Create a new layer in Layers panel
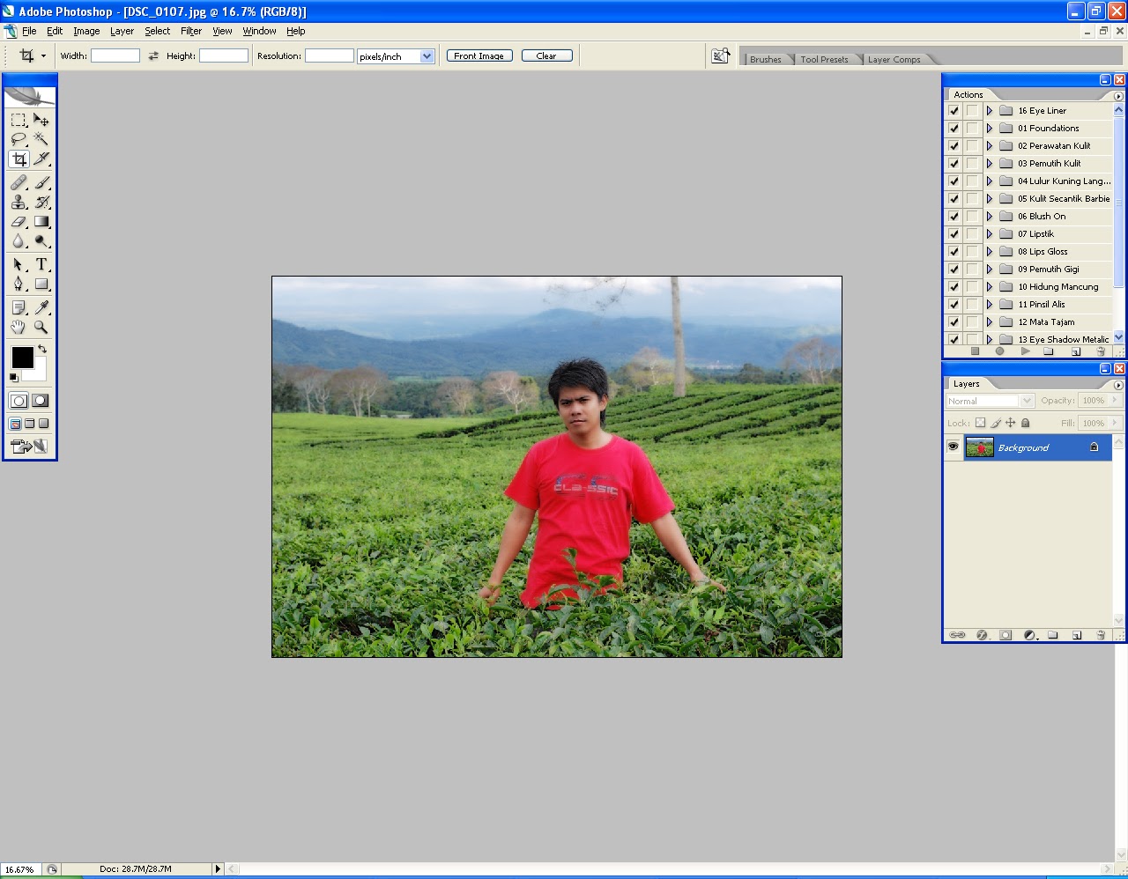The width and height of the screenshot is (1128, 879). (1076, 635)
